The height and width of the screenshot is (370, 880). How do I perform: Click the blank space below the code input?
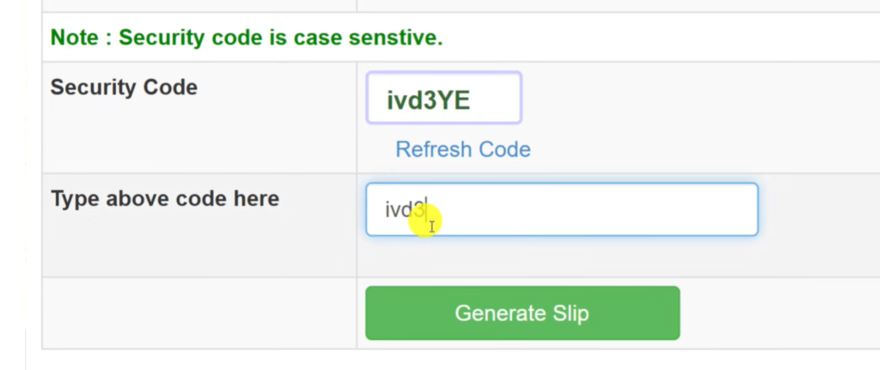coord(562,256)
